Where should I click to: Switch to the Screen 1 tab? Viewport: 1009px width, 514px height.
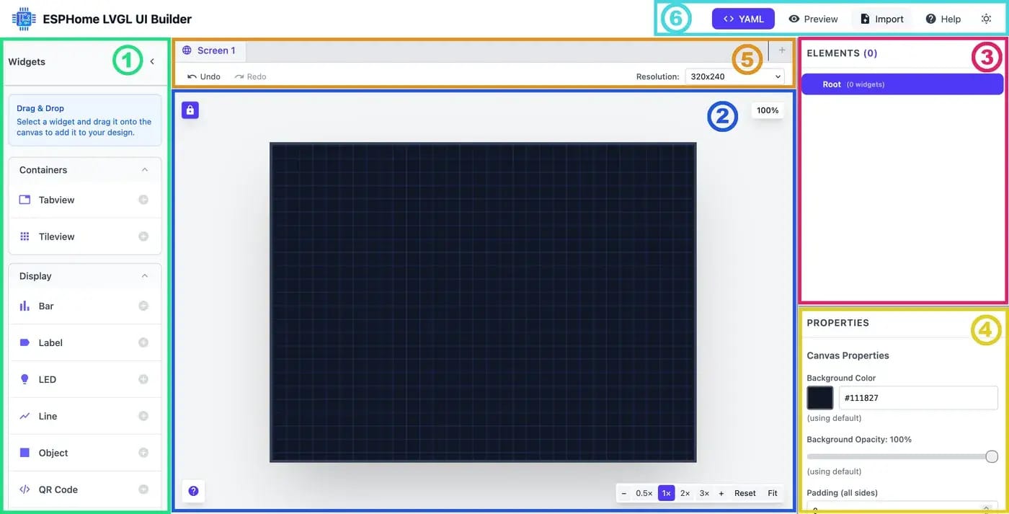pos(210,50)
